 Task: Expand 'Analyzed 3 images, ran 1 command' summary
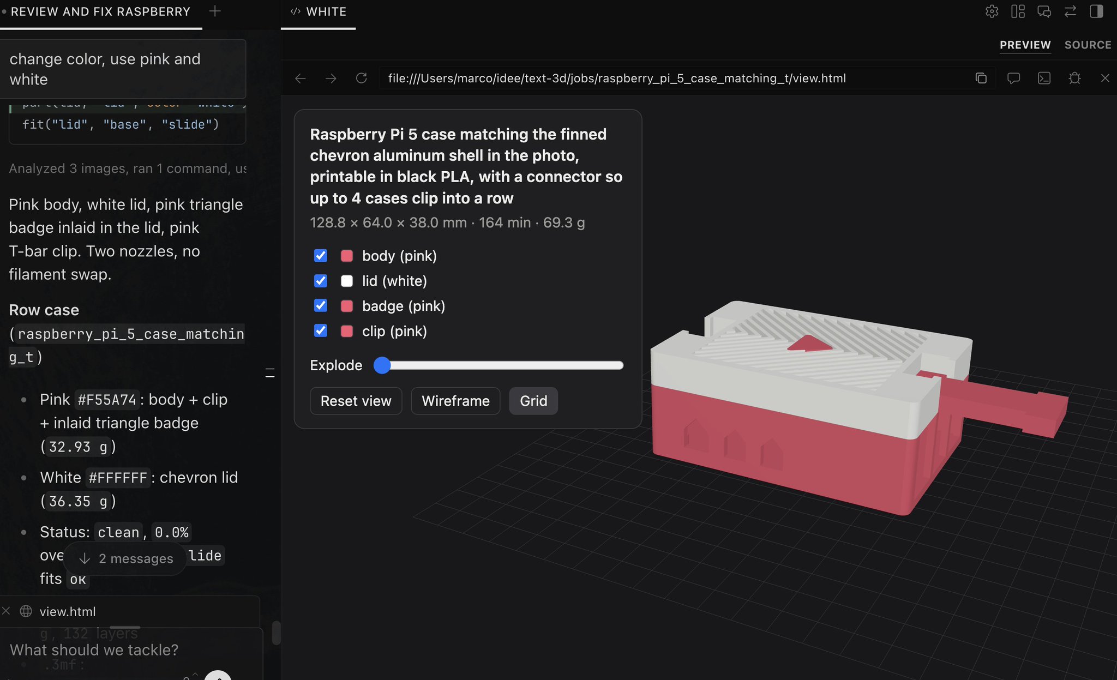coord(128,169)
